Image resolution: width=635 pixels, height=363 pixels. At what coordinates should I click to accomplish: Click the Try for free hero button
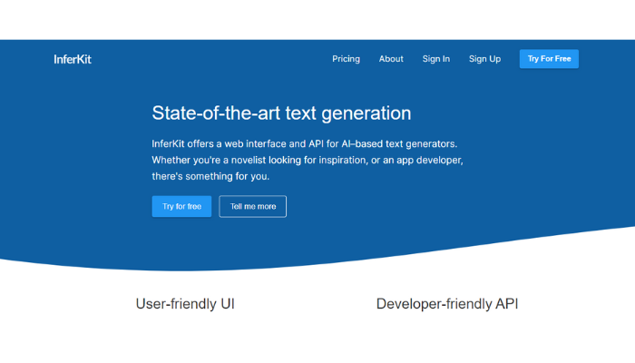click(181, 206)
